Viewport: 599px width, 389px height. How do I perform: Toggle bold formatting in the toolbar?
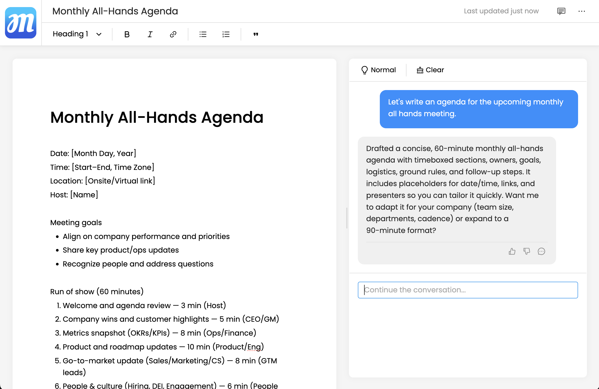[x=127, y=34]
